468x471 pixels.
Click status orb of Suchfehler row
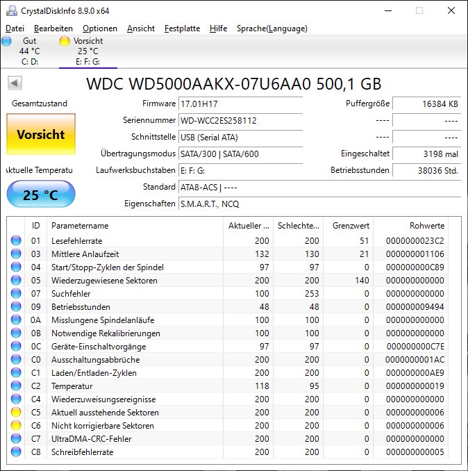[16, 293]
